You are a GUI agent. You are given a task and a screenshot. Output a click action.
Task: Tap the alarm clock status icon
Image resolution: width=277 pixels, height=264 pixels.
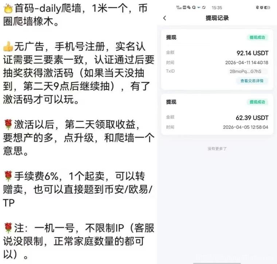coord(262,7)
